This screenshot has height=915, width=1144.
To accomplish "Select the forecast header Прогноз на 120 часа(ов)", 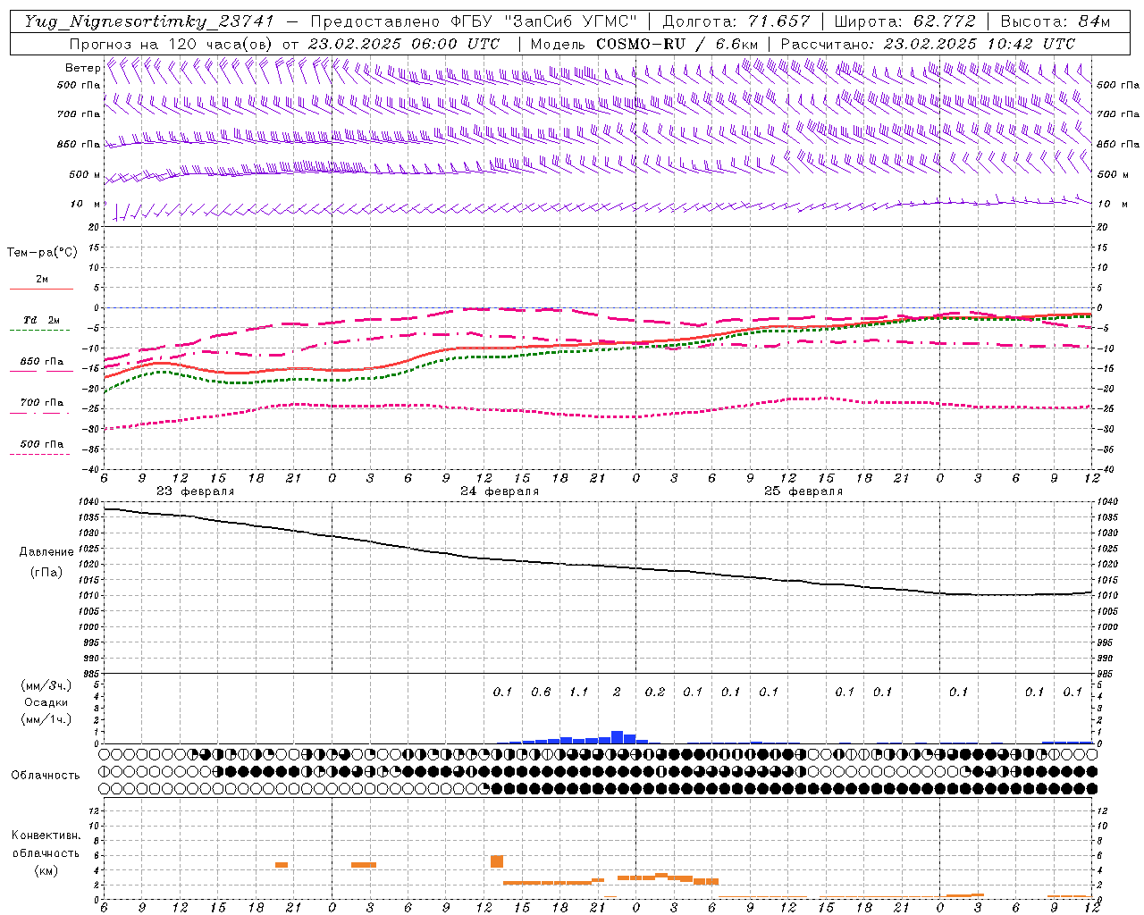I will (172, 44).
